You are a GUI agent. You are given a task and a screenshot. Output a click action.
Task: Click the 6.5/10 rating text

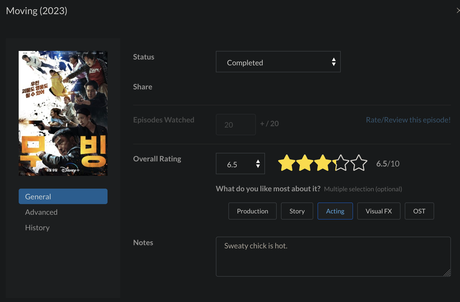pyautogui.click(x=388, y=164)
